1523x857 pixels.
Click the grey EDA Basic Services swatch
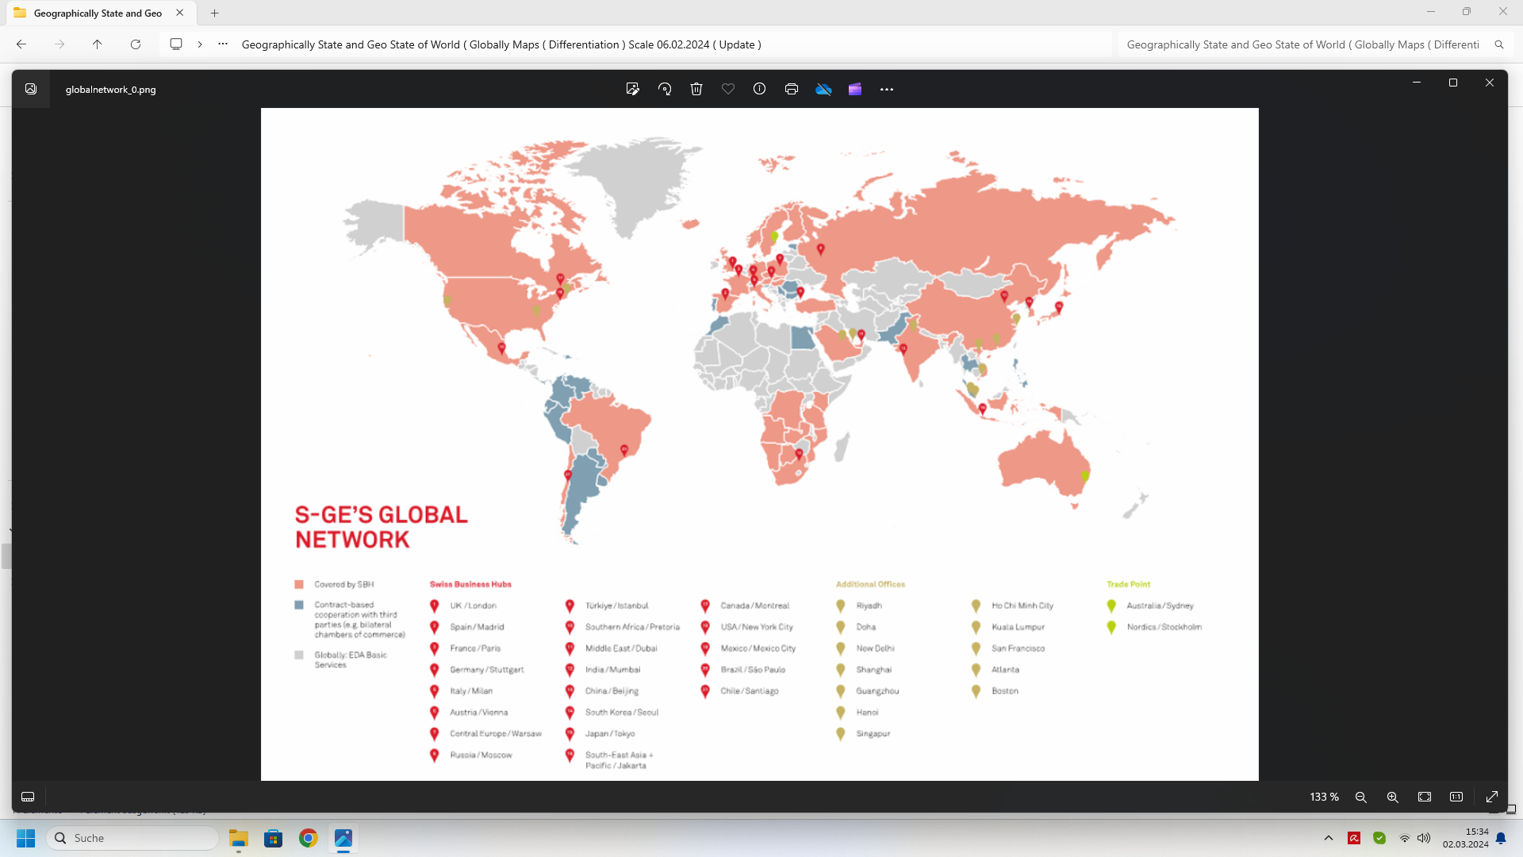[x=299, y=655]
